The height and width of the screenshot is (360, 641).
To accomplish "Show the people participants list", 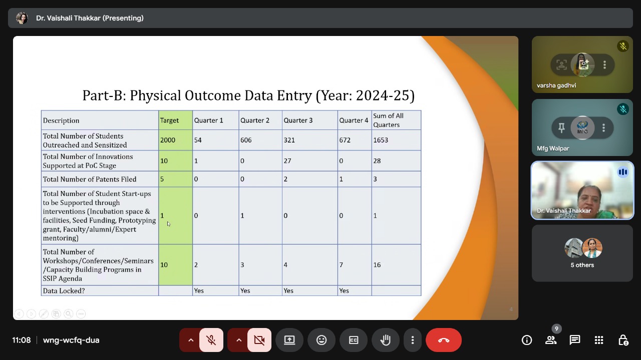I will pyautogui.click(x=551, y=340).
